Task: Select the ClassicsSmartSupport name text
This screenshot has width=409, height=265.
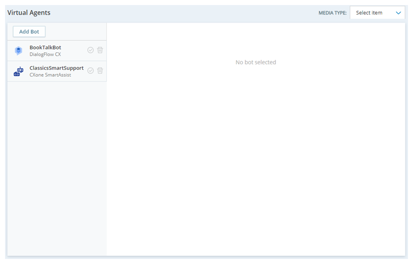Action: click(x=56, y=68)
